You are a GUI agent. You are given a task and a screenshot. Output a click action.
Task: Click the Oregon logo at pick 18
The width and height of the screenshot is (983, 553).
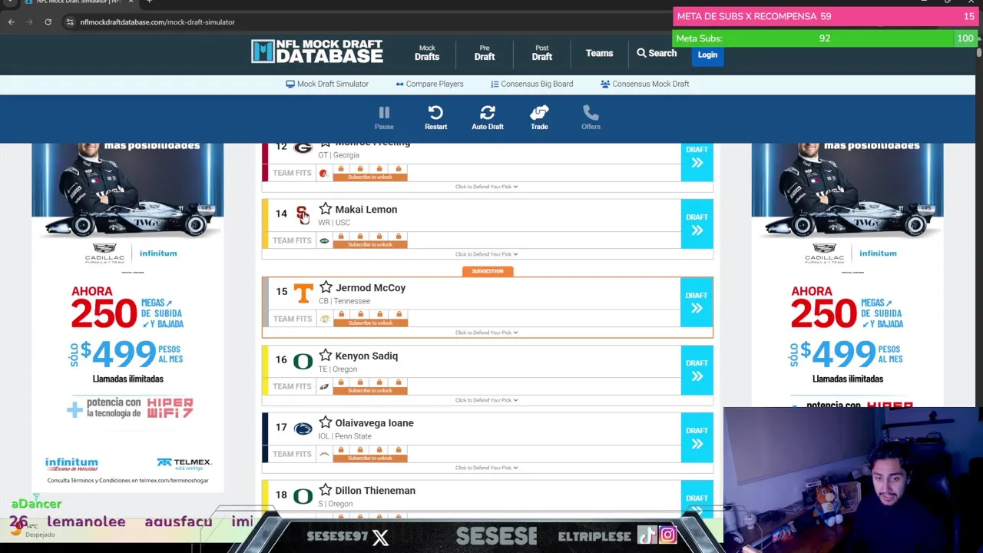click(303, 496)
